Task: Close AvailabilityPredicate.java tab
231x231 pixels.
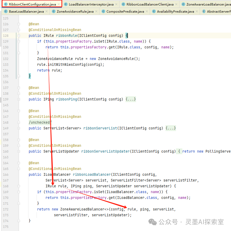Action: pyautogui.click(x=197, y=11)
